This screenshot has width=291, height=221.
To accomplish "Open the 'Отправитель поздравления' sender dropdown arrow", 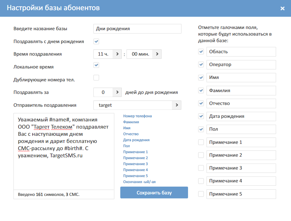I will (x=177, y=105).
